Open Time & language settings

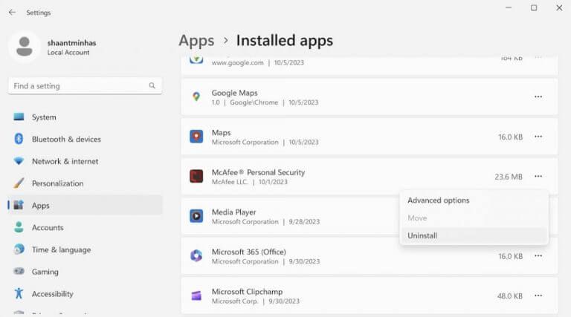tap(85, 249)
